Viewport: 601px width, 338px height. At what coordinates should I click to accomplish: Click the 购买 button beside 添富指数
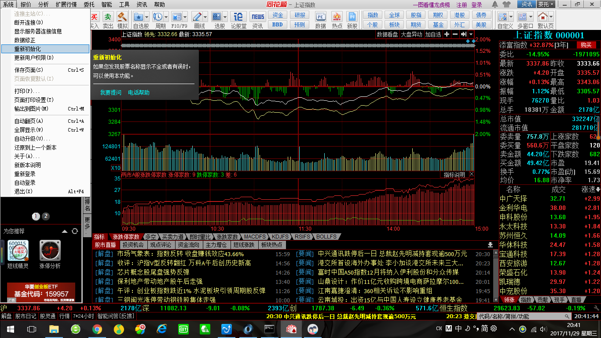pos(586,45)
